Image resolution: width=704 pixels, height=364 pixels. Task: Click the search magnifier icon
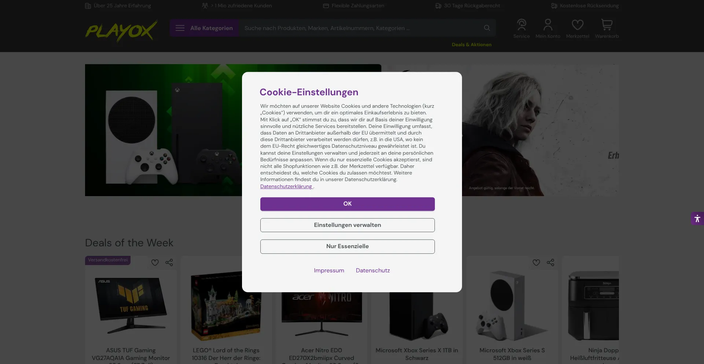click(x=487, y=28)
